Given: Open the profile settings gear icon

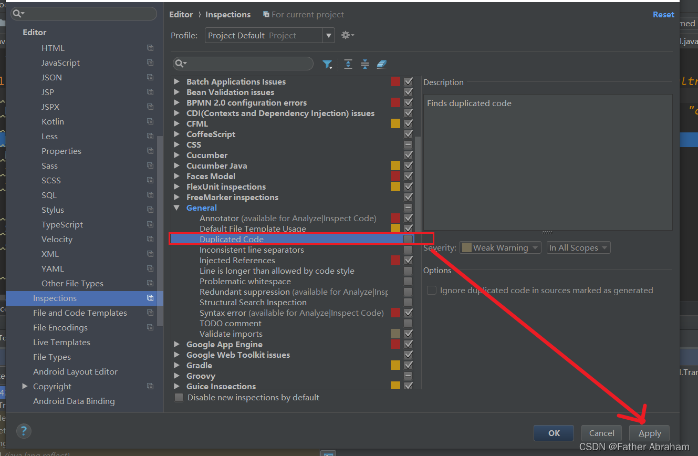Looking at the screenshot, I should [346, 35].
